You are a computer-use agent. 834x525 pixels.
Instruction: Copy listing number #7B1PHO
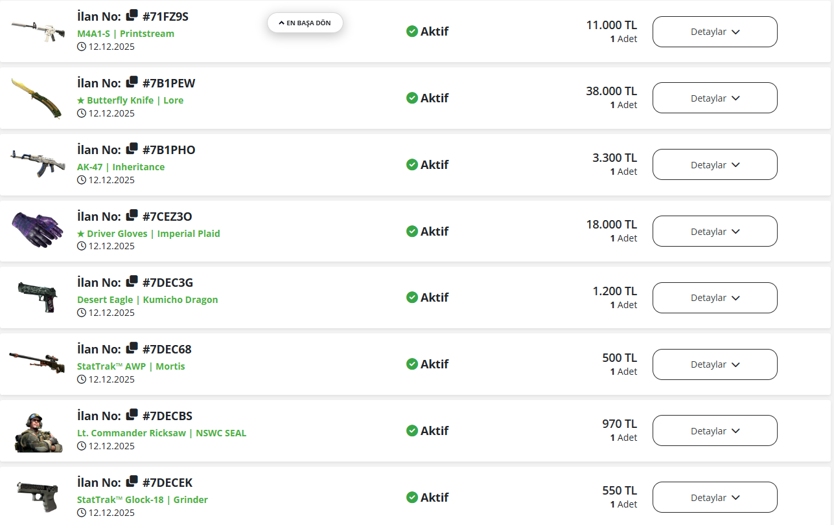(x=132, y=150)
